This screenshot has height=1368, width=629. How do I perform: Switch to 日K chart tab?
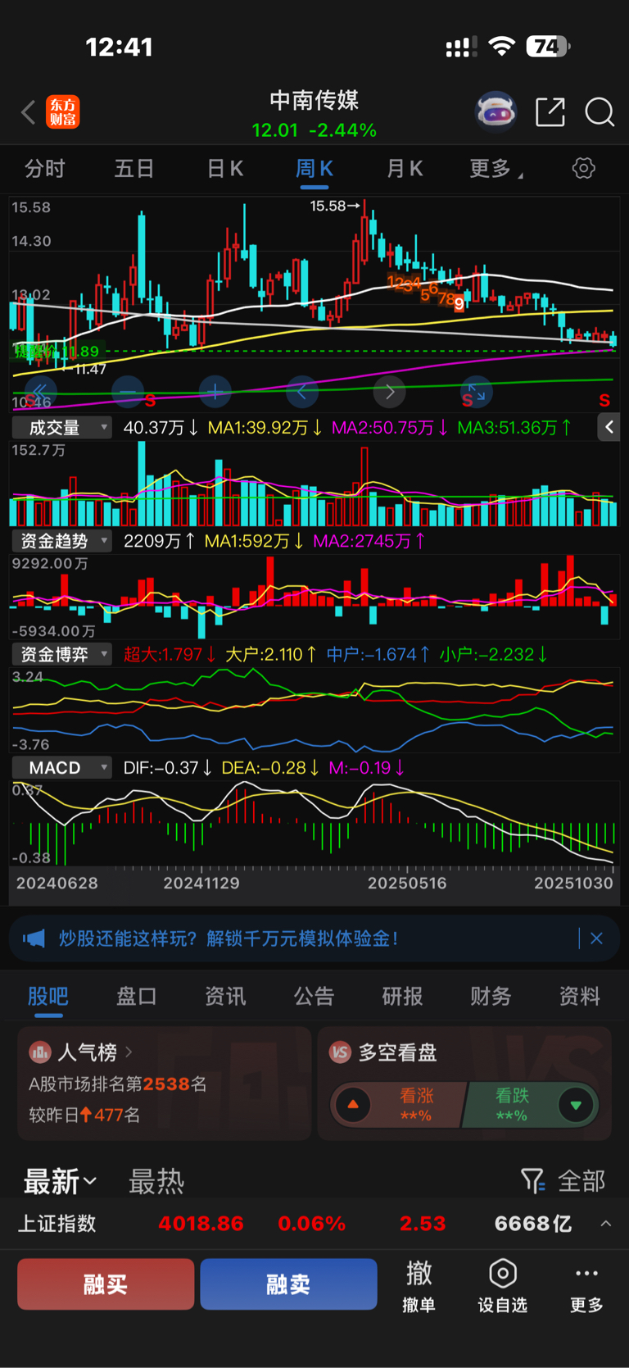(224, 169)
